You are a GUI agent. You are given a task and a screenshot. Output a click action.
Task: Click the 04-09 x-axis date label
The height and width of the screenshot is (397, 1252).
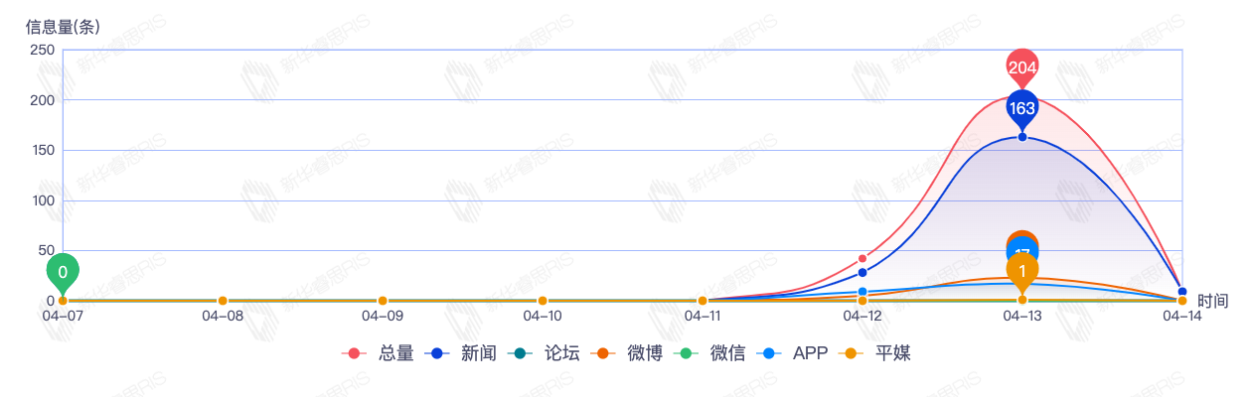[383, 317]
